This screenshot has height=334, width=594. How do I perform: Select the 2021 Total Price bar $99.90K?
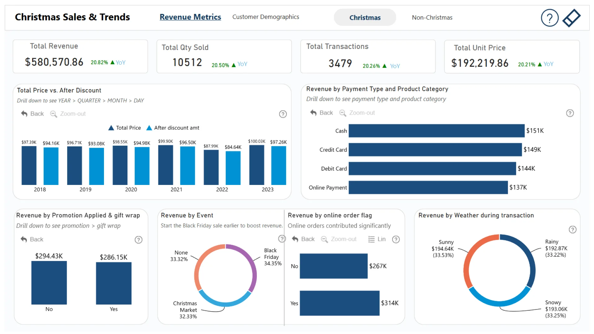[x=166, y=165]
